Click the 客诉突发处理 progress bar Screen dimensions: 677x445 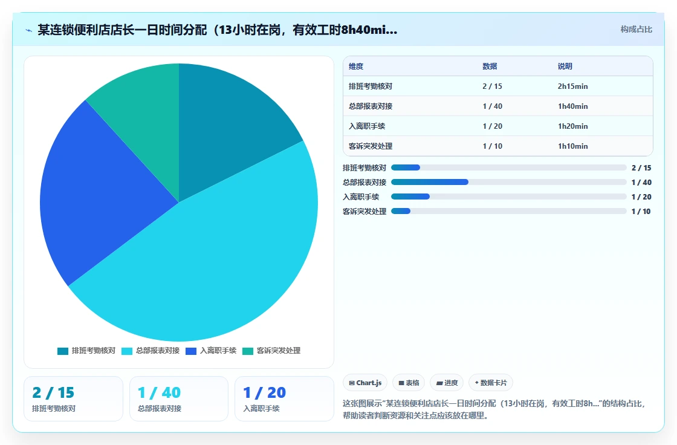[508, 211]
